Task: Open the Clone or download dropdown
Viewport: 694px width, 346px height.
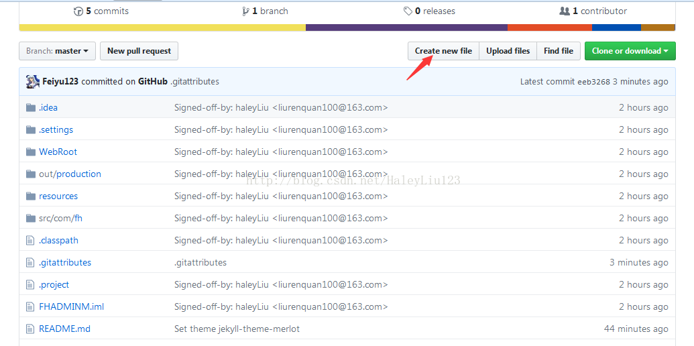Action: (630, 51)
